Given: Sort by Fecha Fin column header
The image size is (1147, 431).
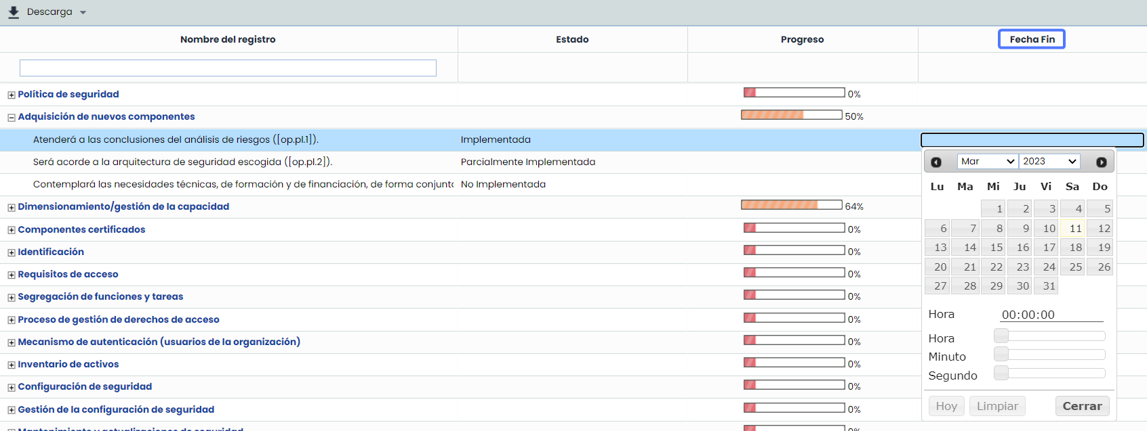Looking at the screenshot, I should (x=1031, y=39).
